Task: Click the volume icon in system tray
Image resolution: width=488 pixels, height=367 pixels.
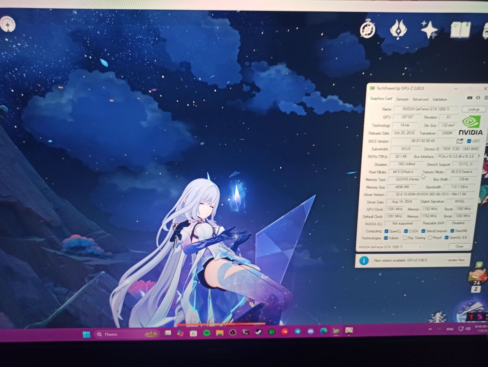Action: point(468,329)
